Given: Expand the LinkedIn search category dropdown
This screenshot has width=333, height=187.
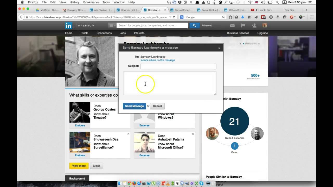Looking at the screenshot, I should (x=112, y=25).
